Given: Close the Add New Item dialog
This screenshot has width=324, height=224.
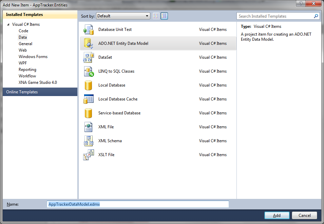Looking at the screenshot, I should click(x=313, y=3).
